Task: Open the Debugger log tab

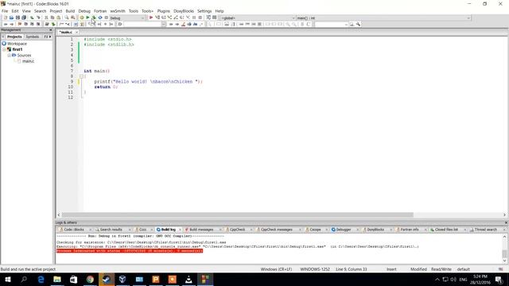Action: tap(343, 230)
